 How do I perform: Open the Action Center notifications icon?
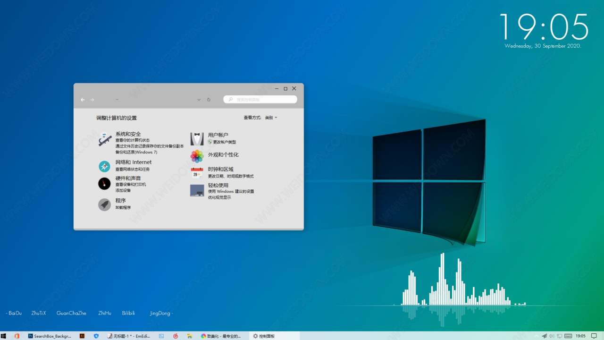594,336
